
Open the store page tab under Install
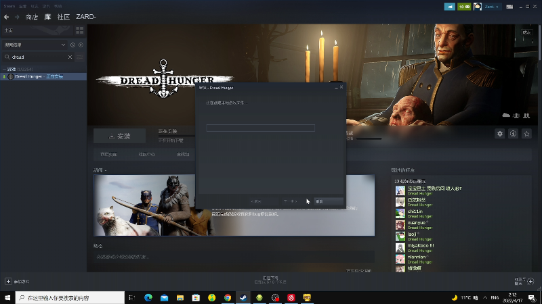click(x=109, y=155)
